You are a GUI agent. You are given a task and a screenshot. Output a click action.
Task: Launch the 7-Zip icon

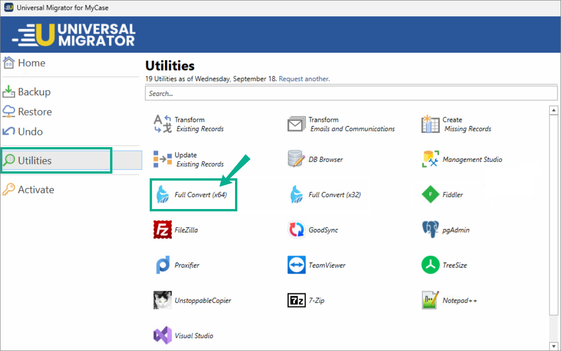tap(296, 301)
